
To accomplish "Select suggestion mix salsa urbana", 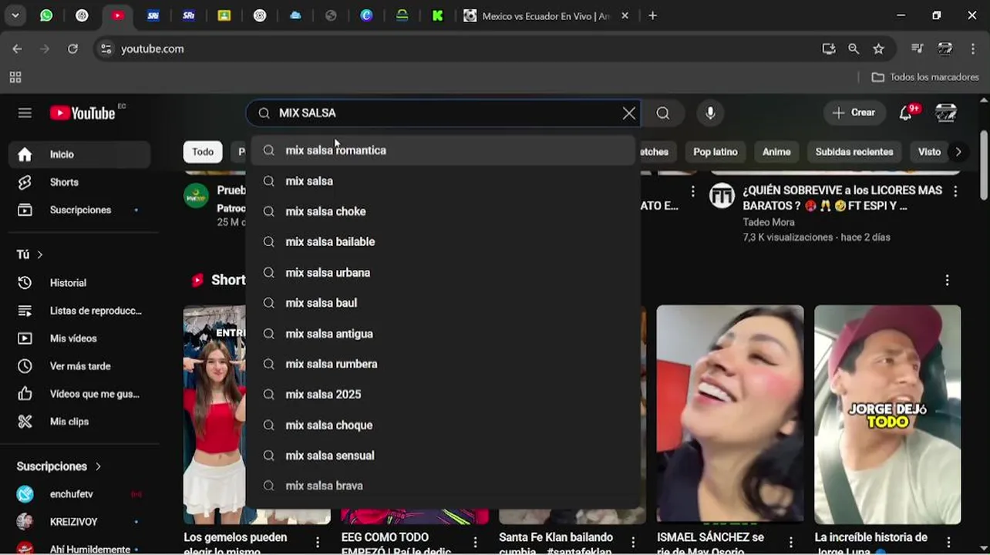I will point(444,273).
